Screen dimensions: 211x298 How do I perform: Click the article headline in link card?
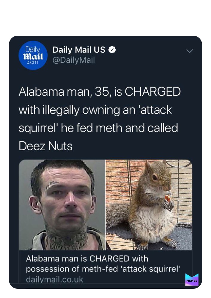(x=103, y=264)
